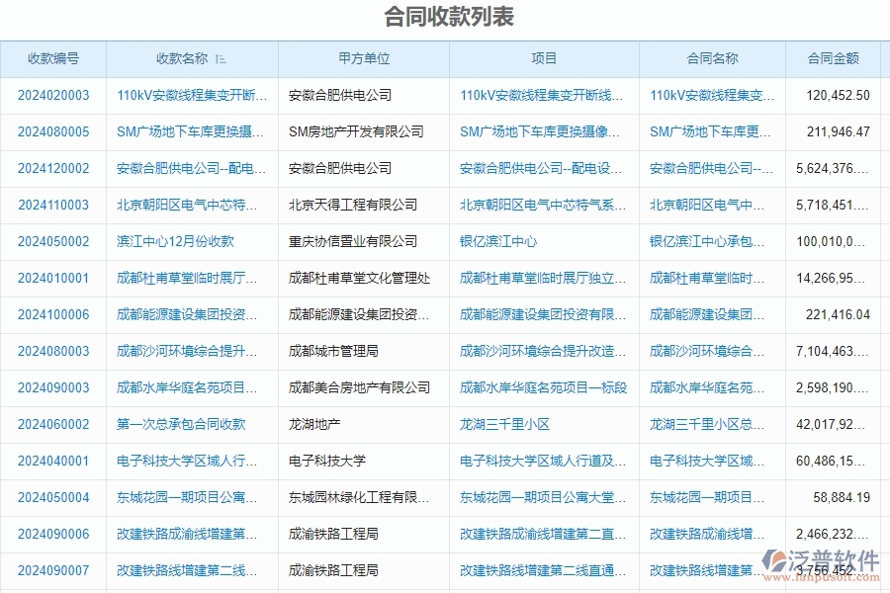Viewport: 890px width, 593px height.
Task: Sort by the 收款编号 column header
Action: (x=53, y=58)
